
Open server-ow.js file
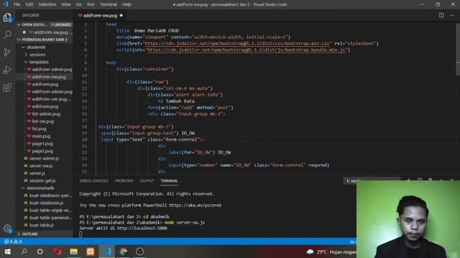(41, 166)
